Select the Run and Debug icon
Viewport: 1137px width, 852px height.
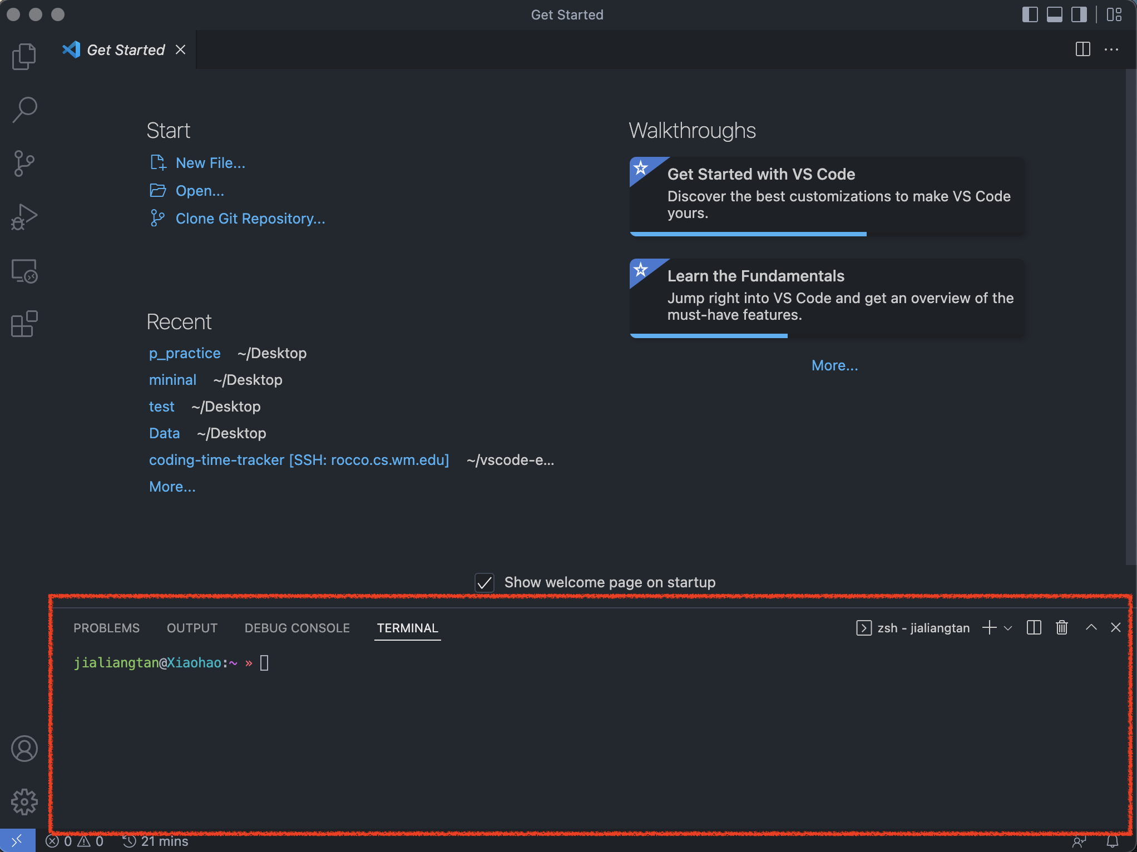24,216
